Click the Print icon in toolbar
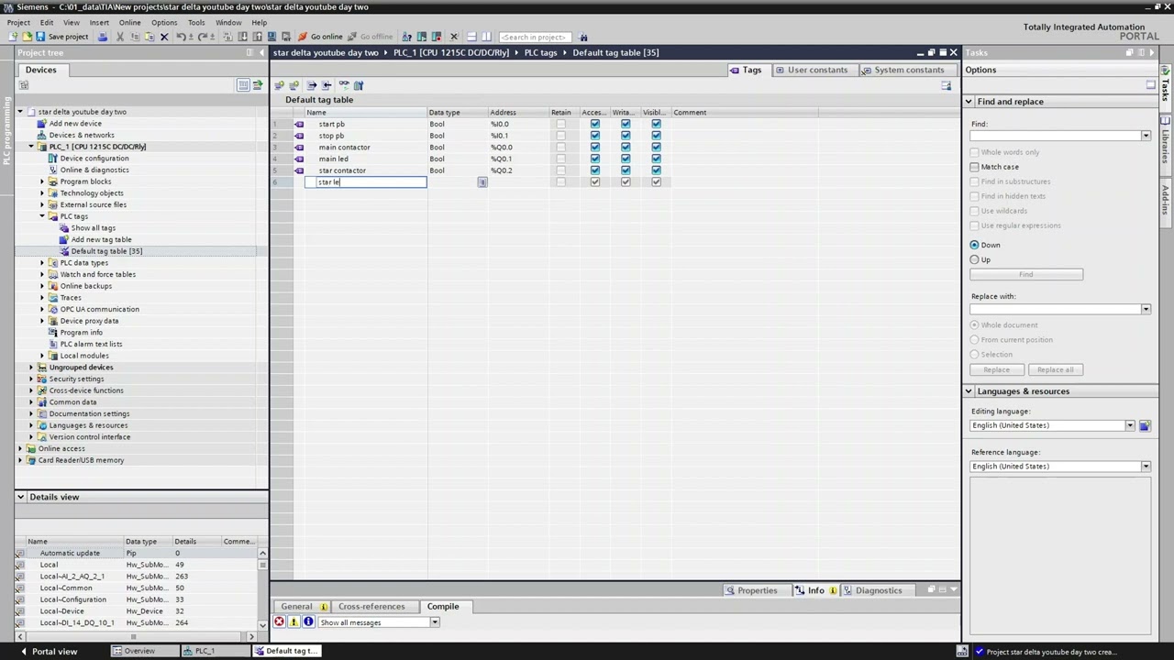The height and width of the screenshot is (660, 1174). [102, 37]
